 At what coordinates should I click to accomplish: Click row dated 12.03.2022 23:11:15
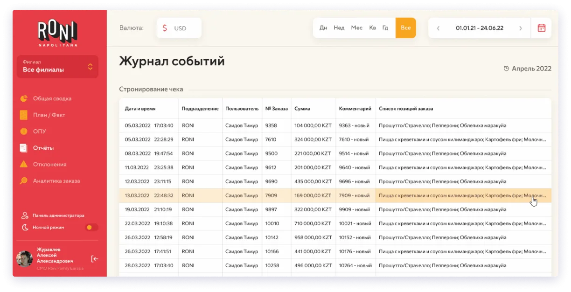(x=335, y=181)
